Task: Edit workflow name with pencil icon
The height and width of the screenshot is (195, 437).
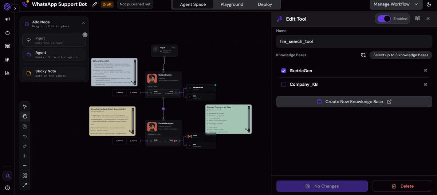Action: tap(95, 4)
